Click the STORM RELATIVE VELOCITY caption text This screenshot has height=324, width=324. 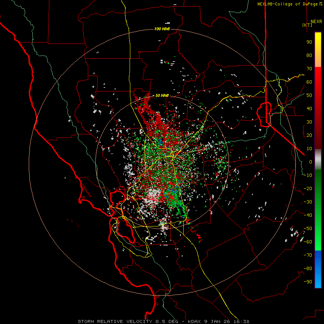tap(163, 321)
